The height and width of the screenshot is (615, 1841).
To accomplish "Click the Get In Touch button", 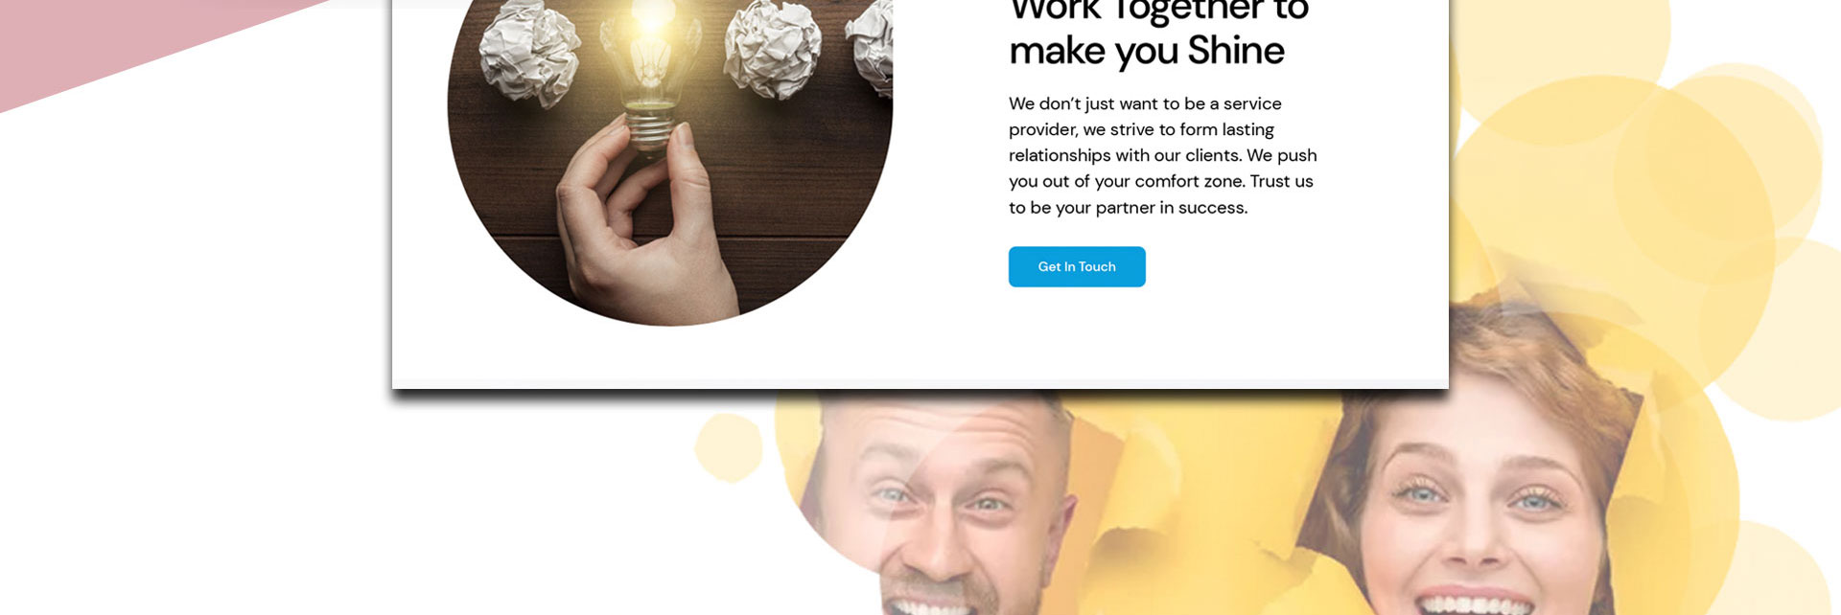I will pos(1077,266).
